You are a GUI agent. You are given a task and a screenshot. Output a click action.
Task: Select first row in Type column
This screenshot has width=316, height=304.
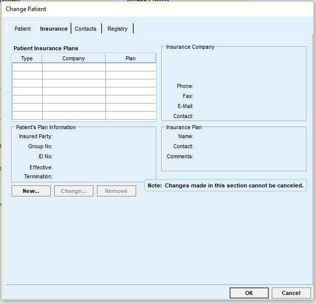pos(27,67)
